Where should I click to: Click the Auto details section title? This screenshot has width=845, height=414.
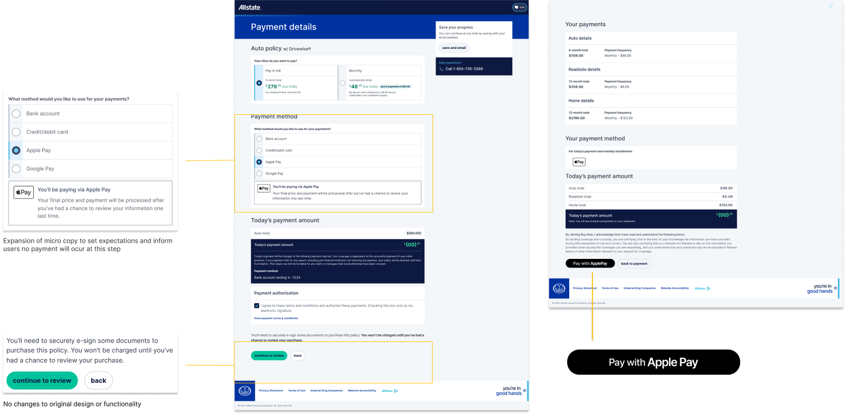(x=580, y=38)
